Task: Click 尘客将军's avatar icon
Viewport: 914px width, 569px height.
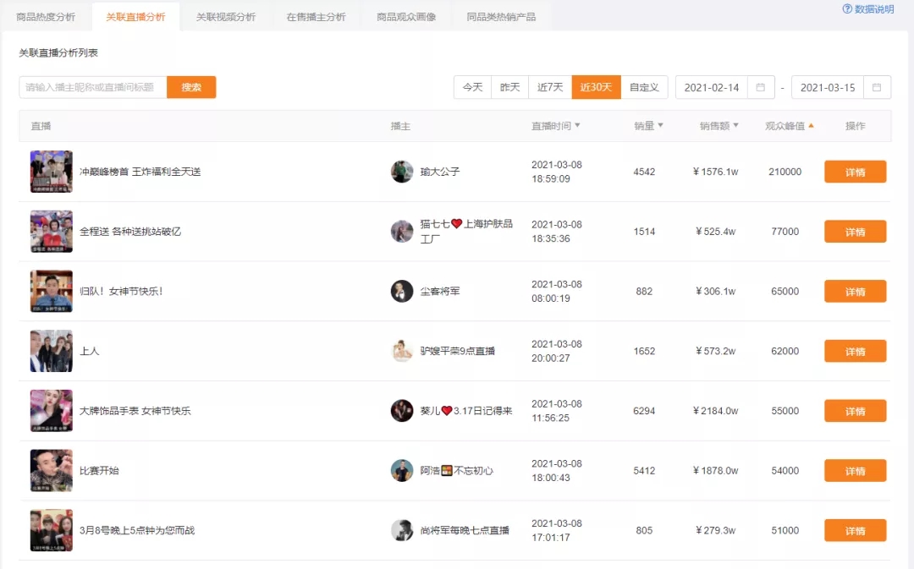Action: [401, 291]
